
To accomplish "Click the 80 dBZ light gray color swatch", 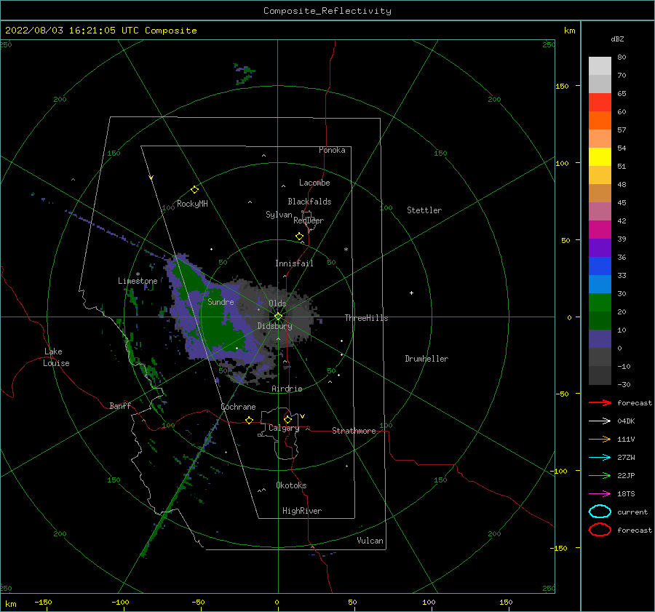I will 600,65.
